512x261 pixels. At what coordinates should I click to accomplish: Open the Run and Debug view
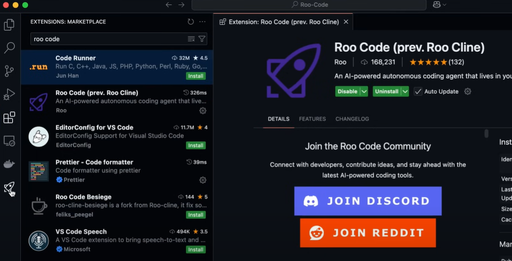click(9, 94)
